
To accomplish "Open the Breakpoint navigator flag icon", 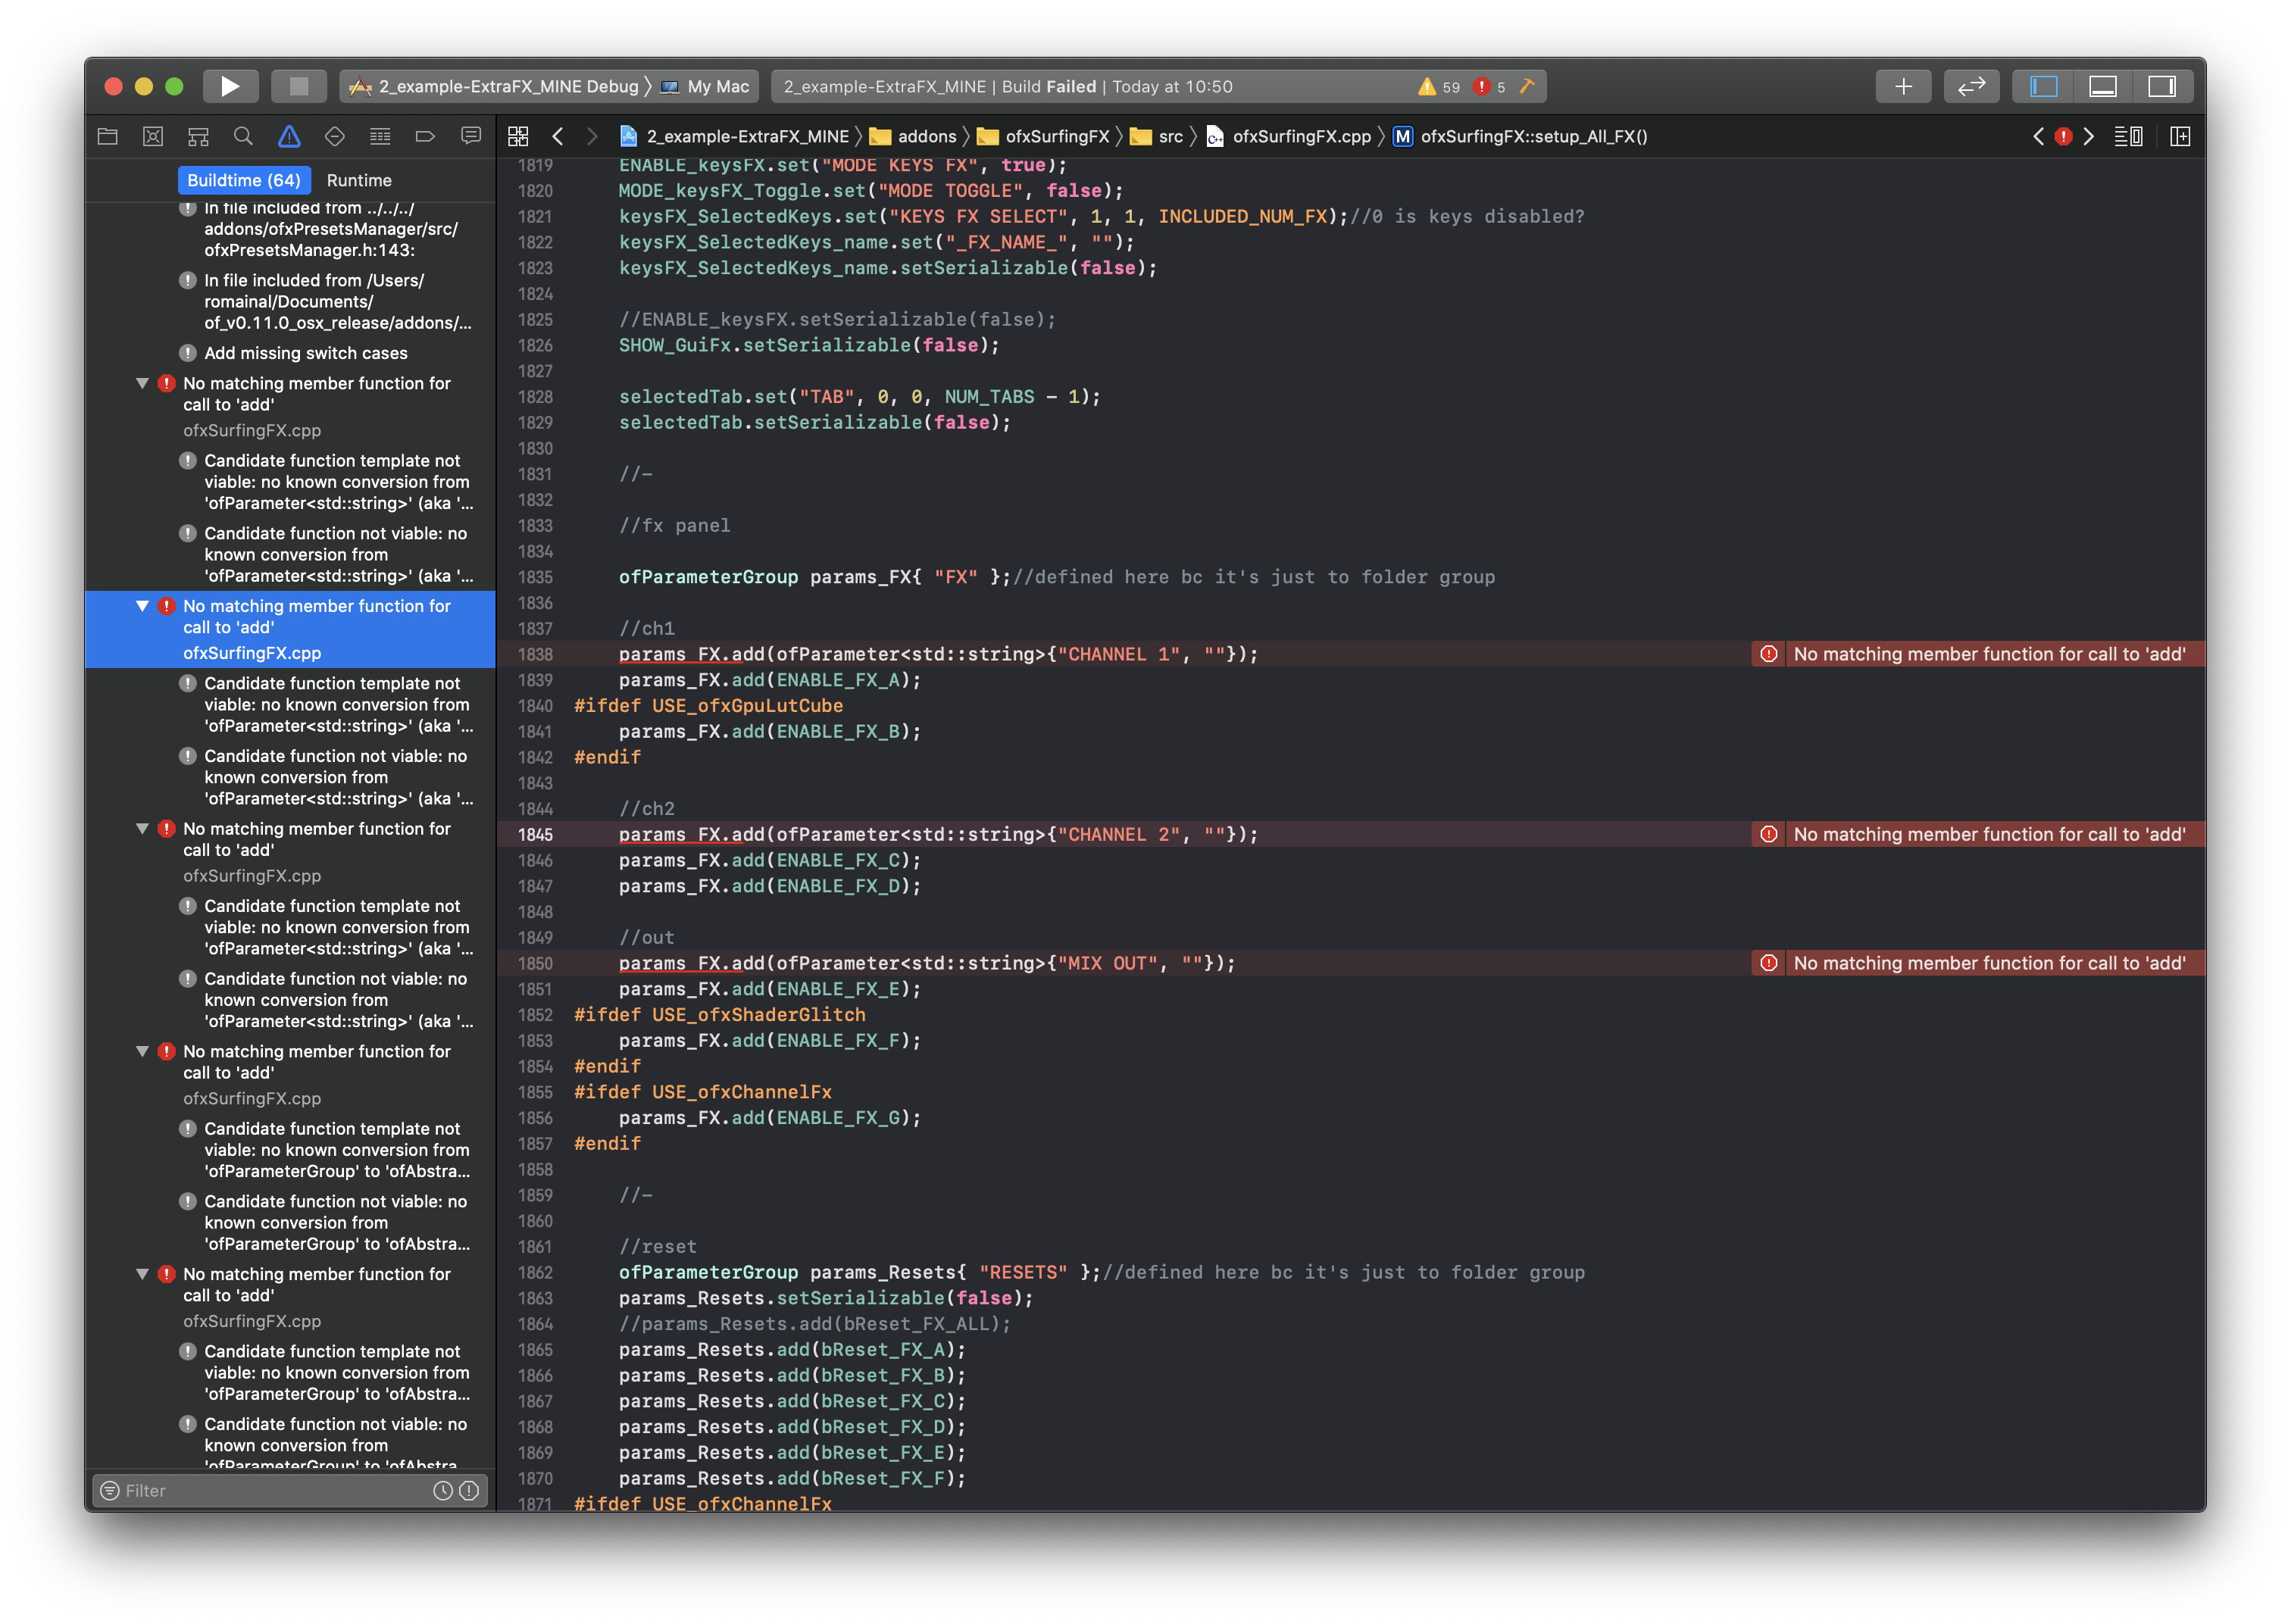I will pos(425,136).
